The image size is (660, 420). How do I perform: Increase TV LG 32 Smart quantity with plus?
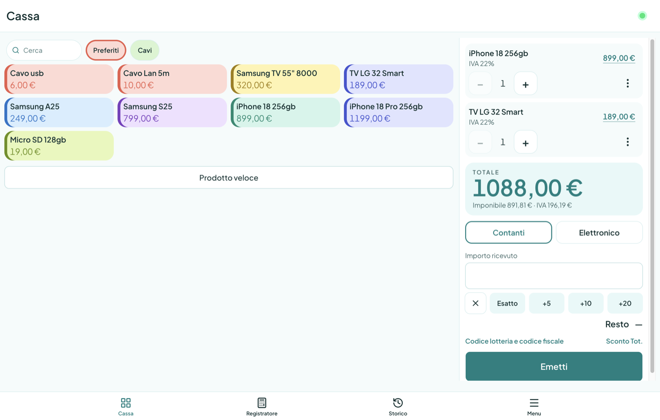(x=525, y=142)
